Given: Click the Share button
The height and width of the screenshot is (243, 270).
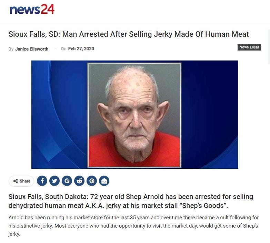Looking at the screenshot, I should click(21, 181).
